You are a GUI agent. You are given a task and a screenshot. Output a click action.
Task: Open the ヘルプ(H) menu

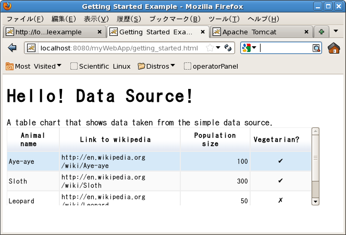pos(263,19)
